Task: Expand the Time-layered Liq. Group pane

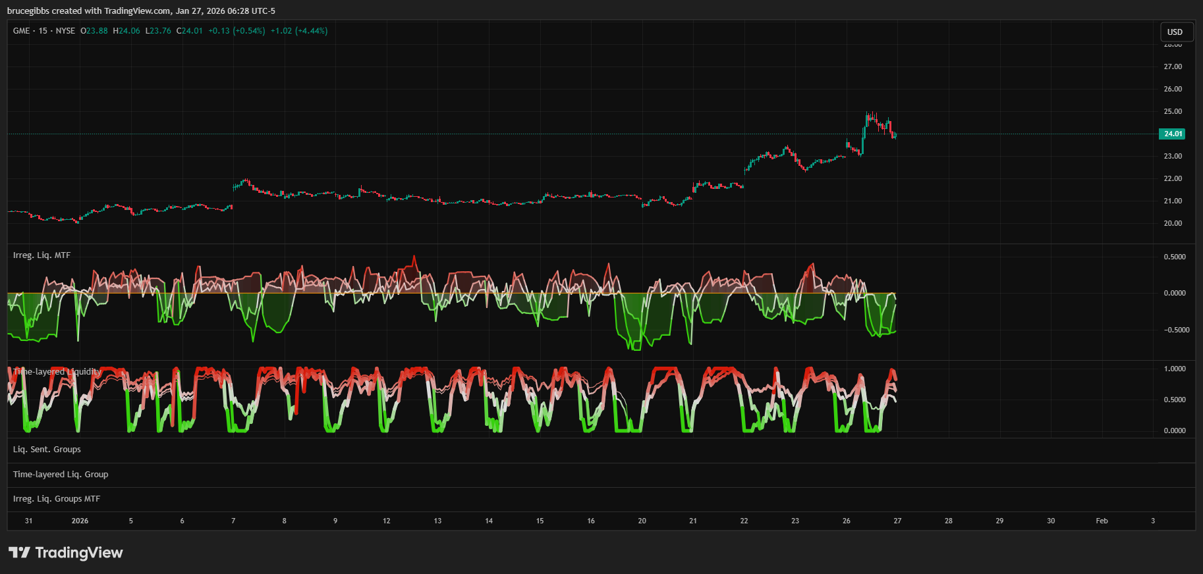Action: point(61,475)
